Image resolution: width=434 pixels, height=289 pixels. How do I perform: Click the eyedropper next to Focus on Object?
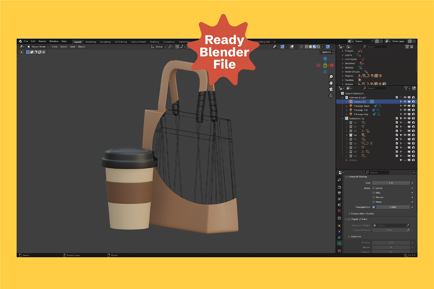point(408,225)
